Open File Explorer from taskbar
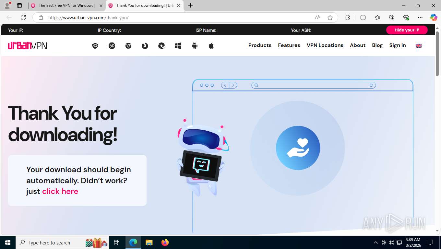This screenshot has height=249, width=441. point(149,243)
